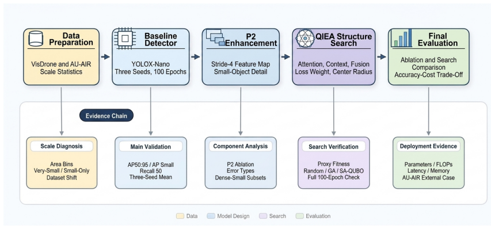Click 'Very-Small / Small-Only' text
The image size is (491, 229).
pyautogui.click(x=62, y=171)
